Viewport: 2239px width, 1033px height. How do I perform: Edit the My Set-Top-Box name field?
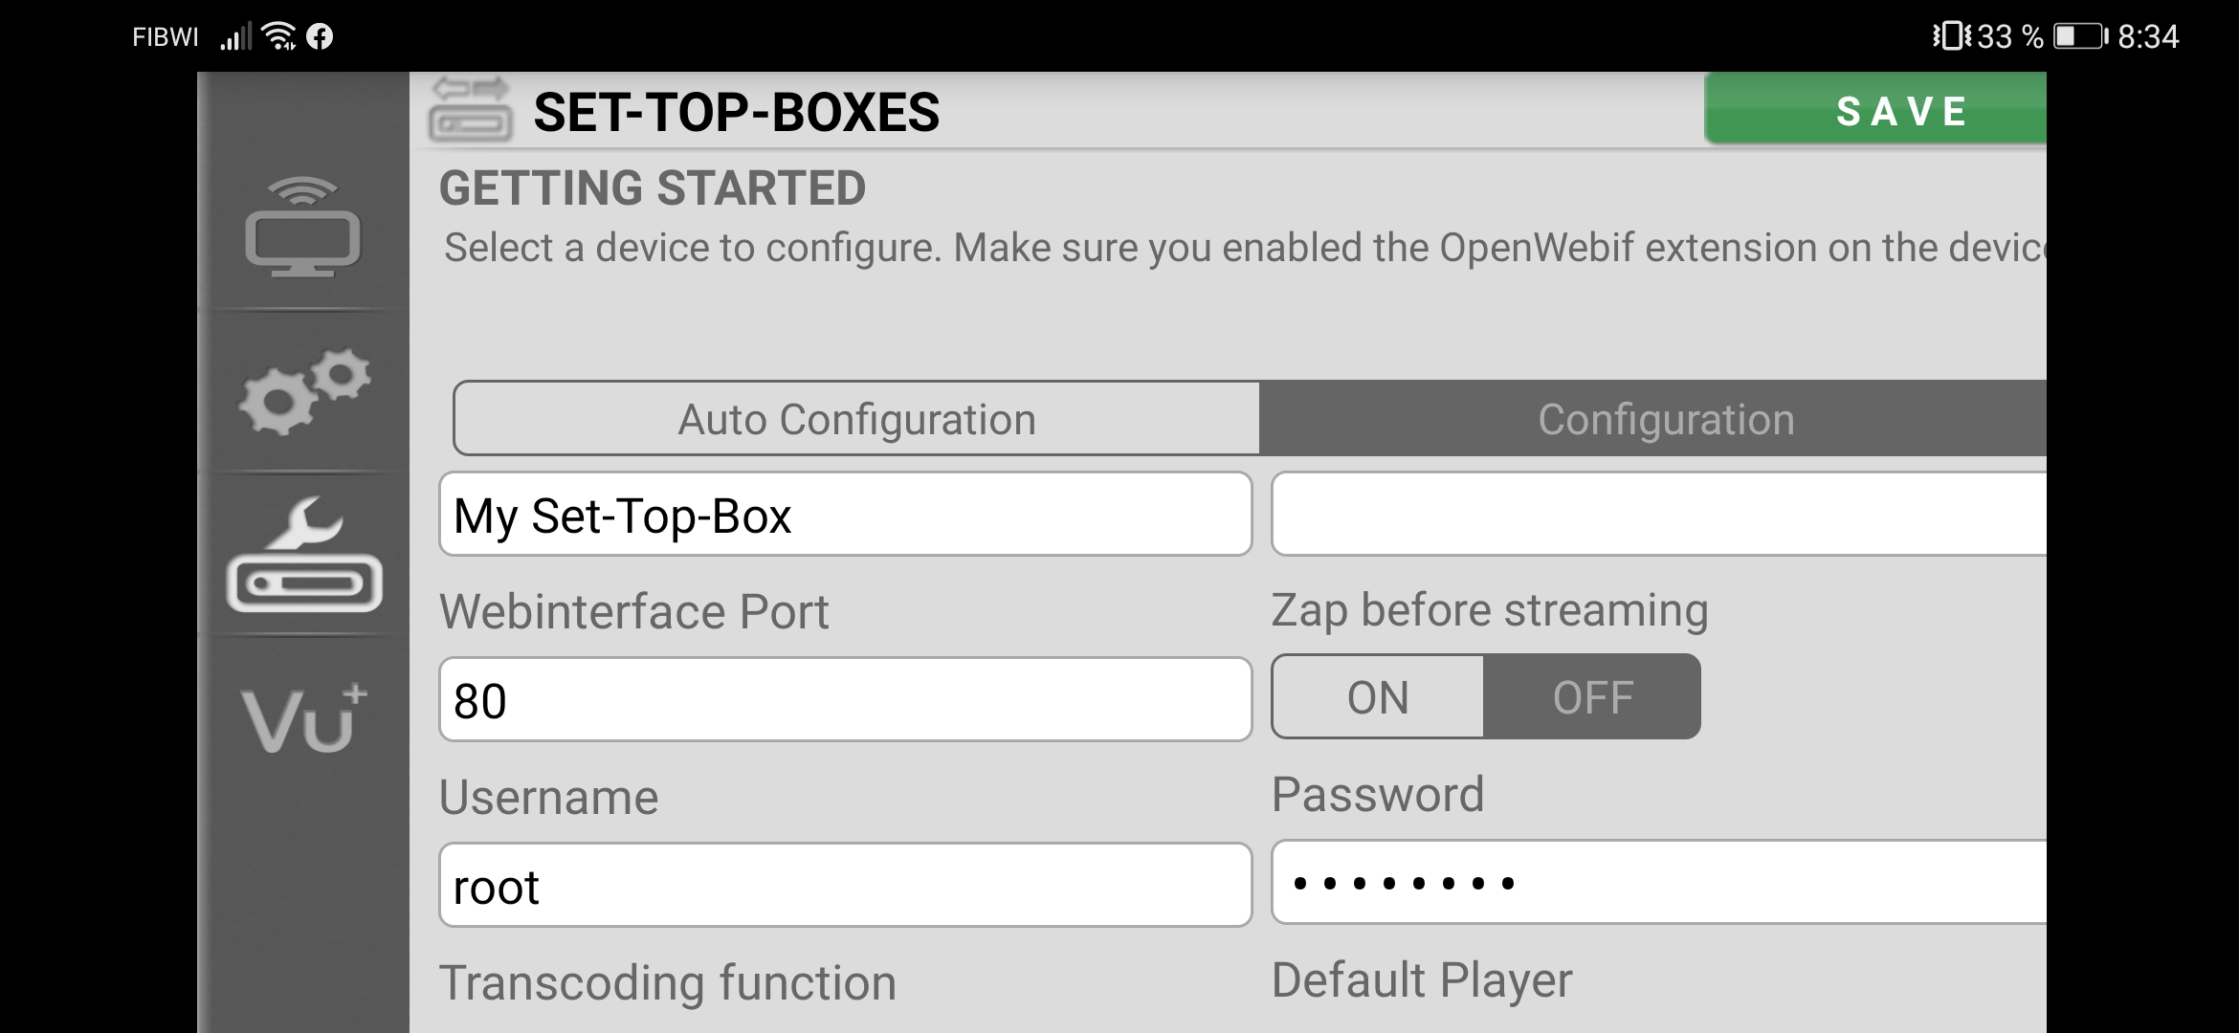tap(846, 515)
